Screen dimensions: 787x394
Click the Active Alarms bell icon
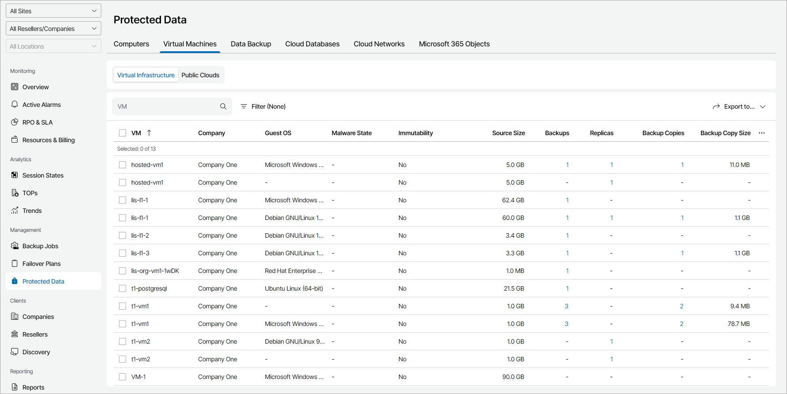15,104
